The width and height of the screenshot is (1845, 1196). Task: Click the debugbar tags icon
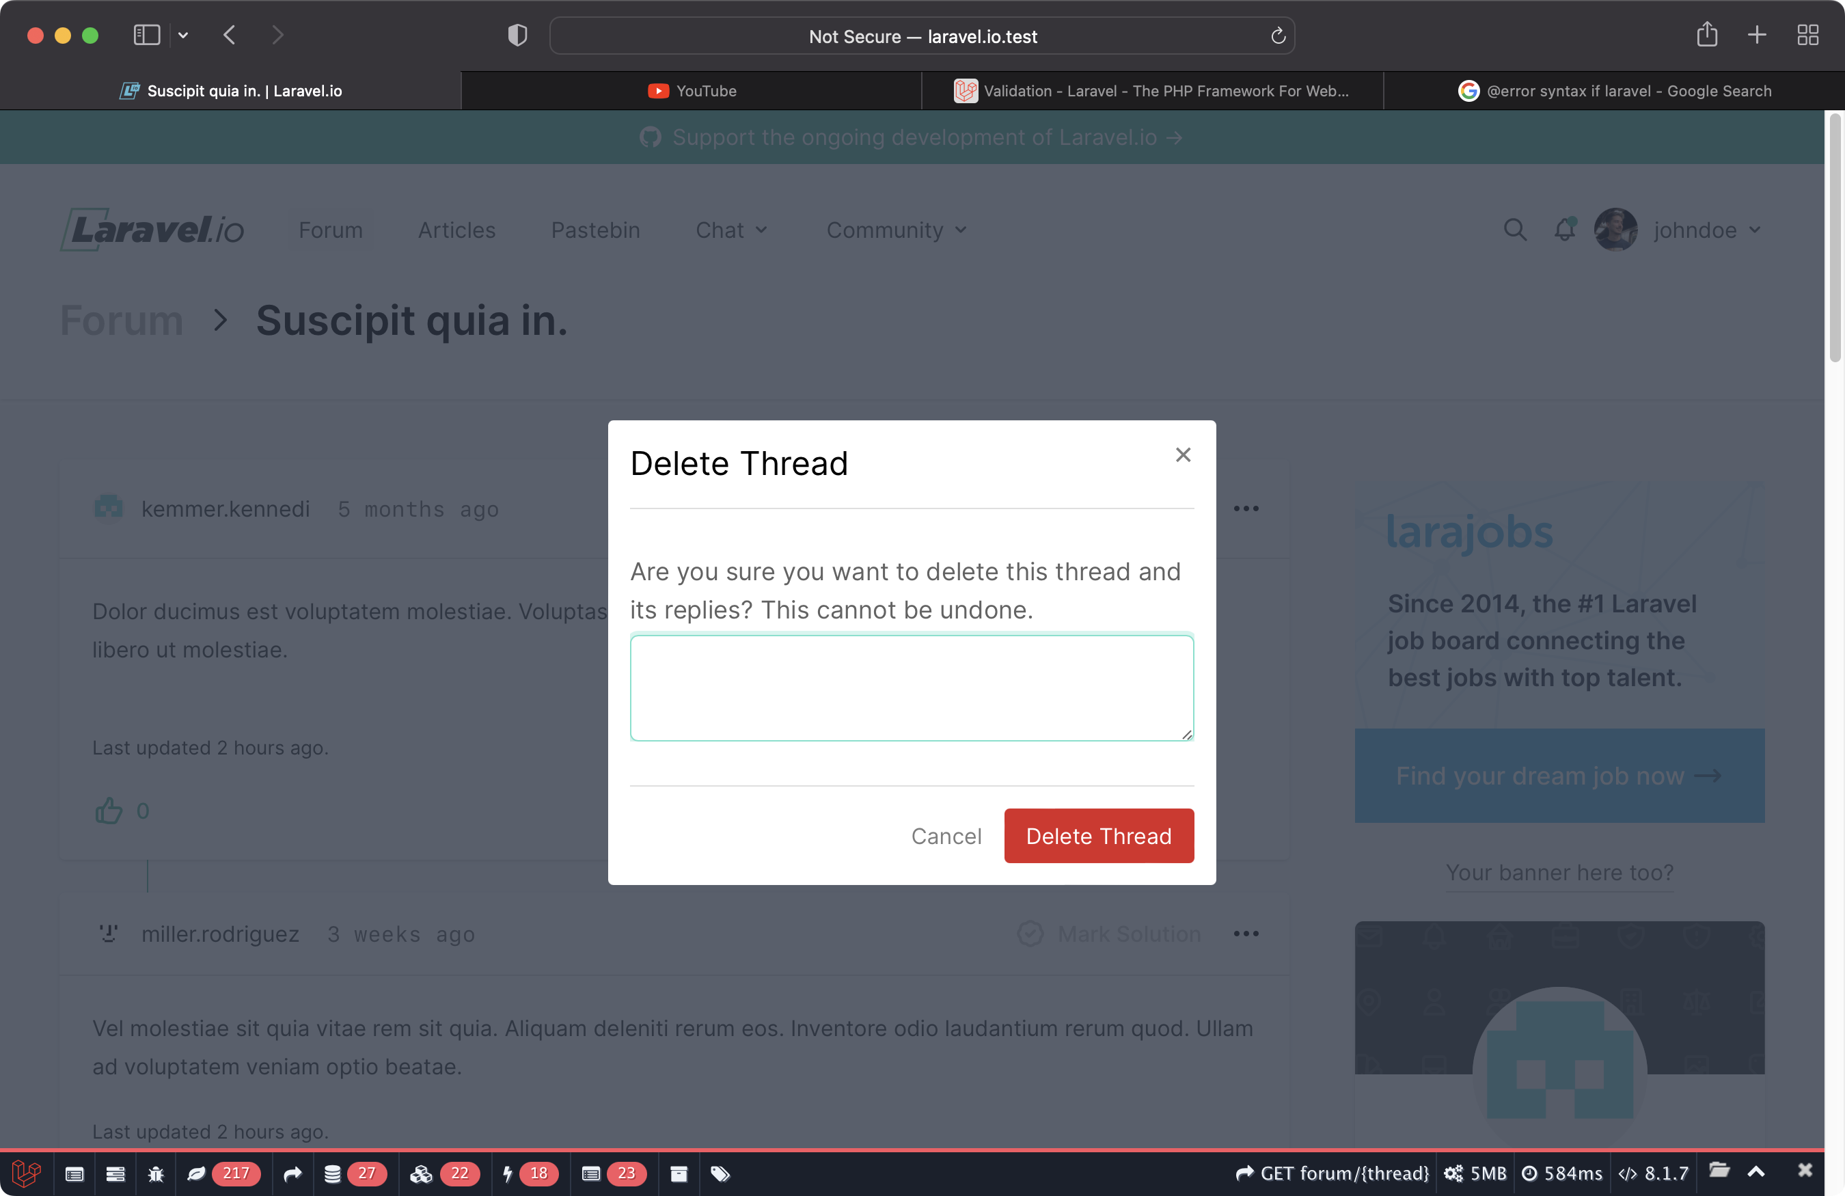point(720,1173)
